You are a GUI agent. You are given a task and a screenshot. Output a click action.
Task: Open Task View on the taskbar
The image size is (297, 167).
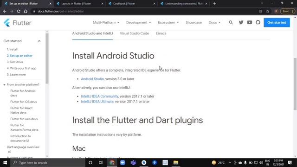(x=101, y=163)
